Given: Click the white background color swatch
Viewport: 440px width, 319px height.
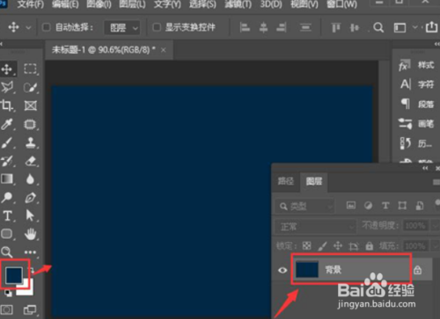Looking at the screenshot, I should coord(27,289).
